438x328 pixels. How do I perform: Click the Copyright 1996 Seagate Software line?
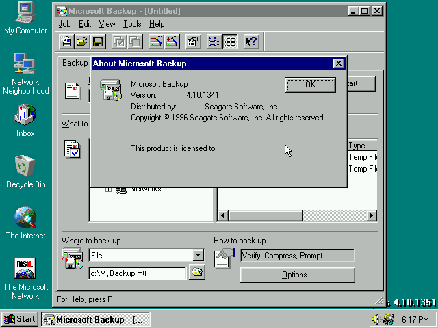click(228, 118)
